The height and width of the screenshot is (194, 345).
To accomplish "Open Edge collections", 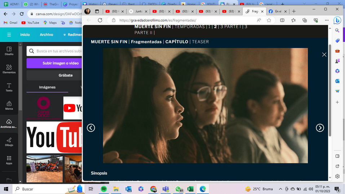I will click(305, 20).
